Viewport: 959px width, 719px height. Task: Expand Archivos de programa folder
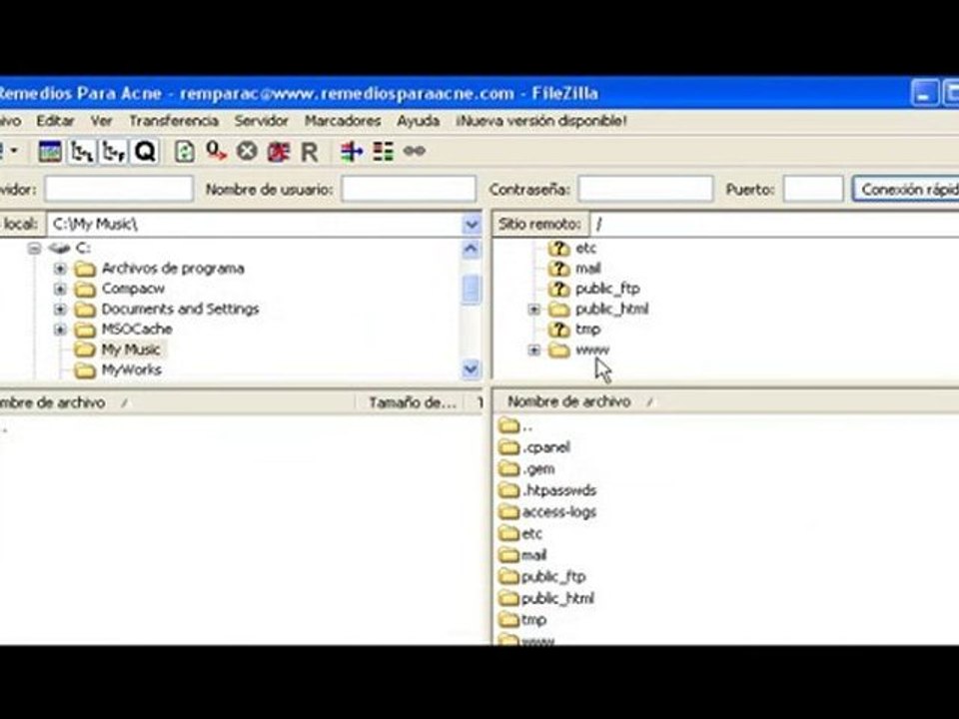coord(60,269)
